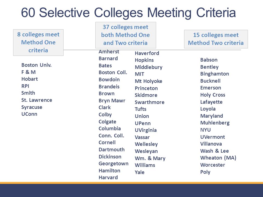Click the slide title '60 Selective Colleges Meeting Criteria'
The image size is (263, 197).
pyautogui.click(x=128, y=13)
